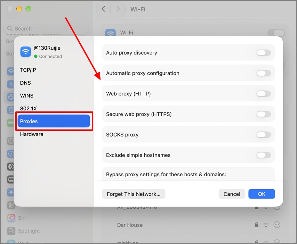The image size is (297, 244).
Task: Click the Network globe sidebar icon
Action: pos(10,97)
